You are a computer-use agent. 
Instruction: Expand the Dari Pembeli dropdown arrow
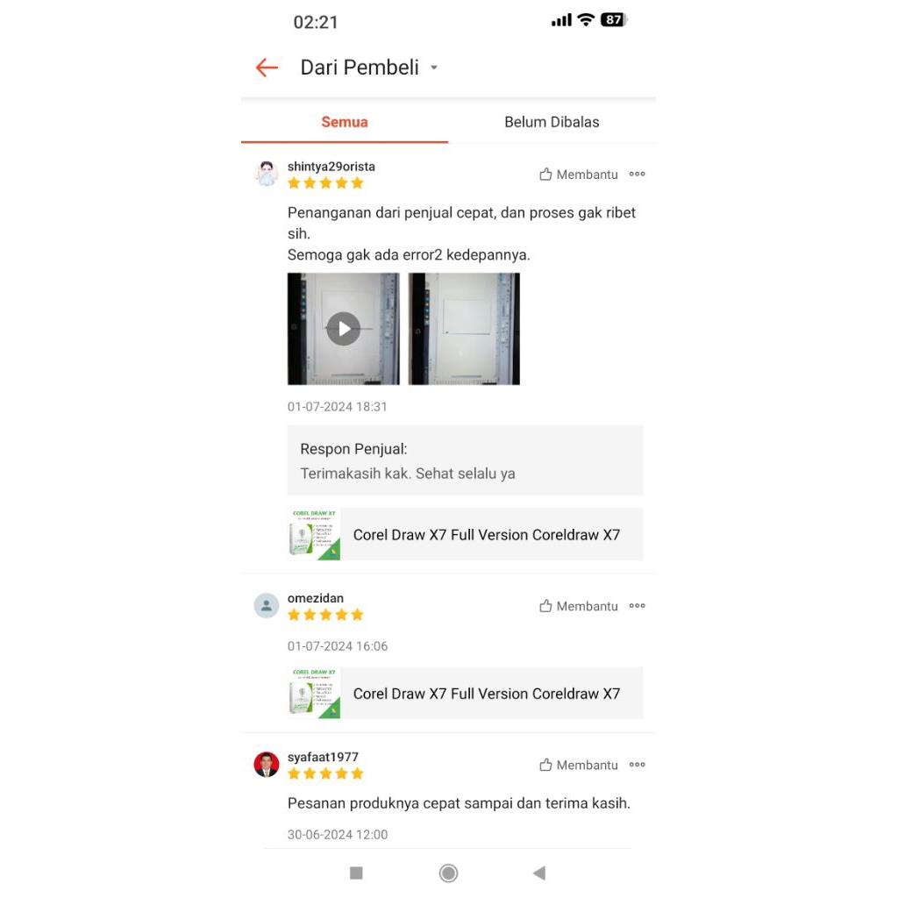pos(434,68)
